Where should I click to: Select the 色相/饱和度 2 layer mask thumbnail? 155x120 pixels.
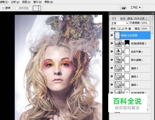tap(127, 43)
